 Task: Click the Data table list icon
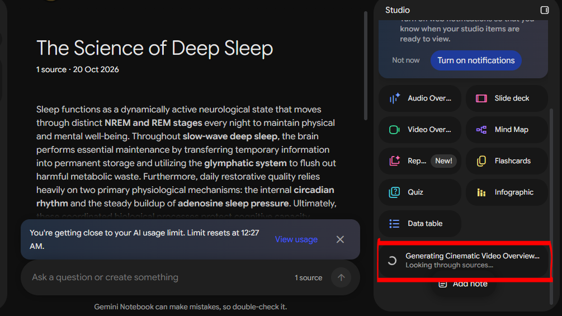395,224
